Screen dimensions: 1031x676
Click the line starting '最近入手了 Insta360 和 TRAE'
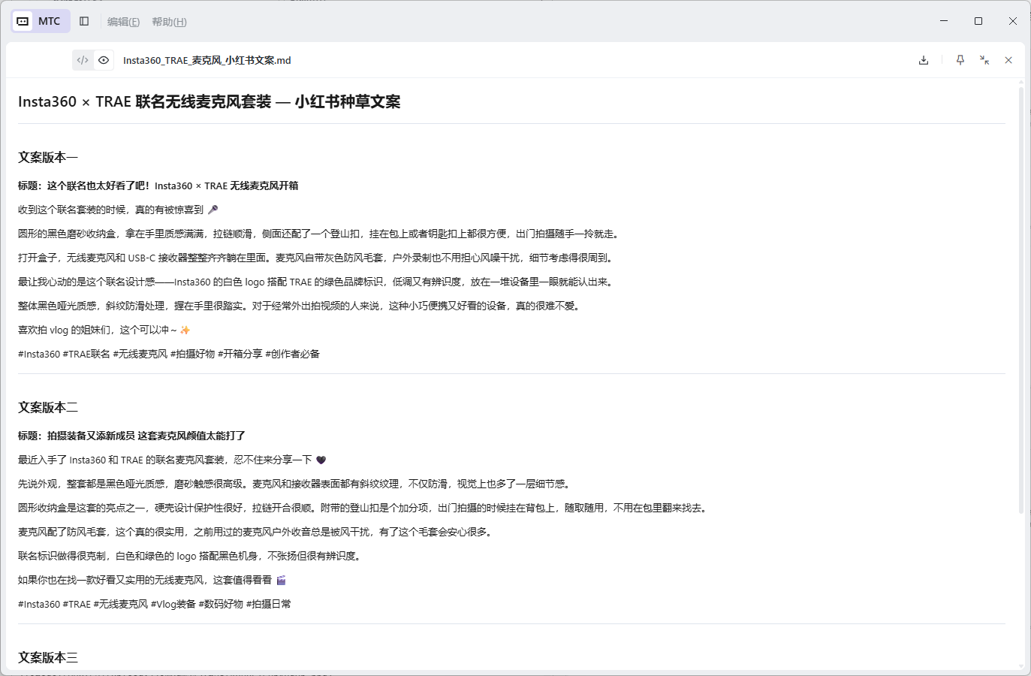click(172, 460)
